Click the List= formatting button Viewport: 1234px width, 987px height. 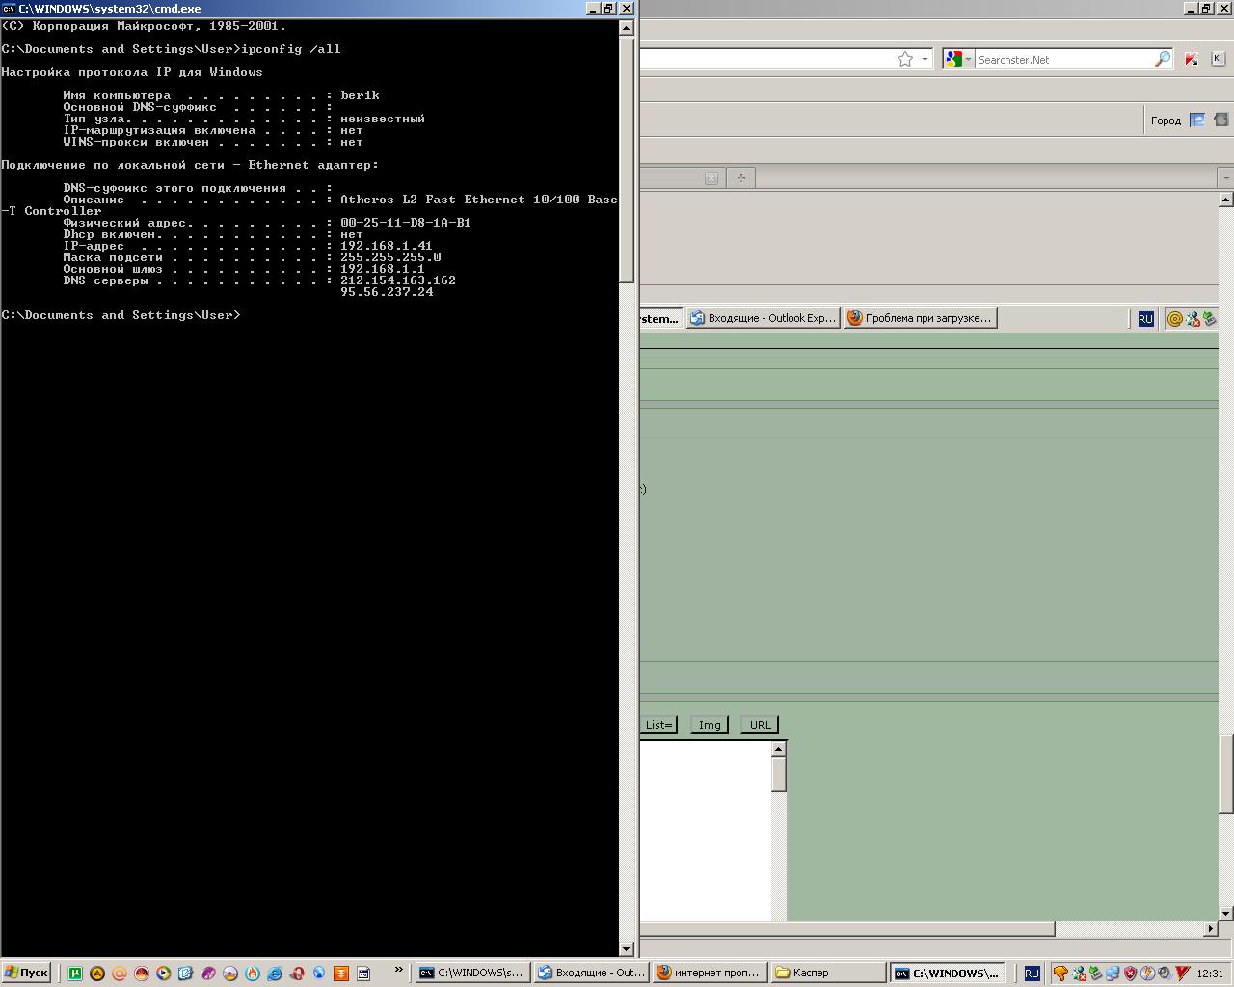coord(659,725)
